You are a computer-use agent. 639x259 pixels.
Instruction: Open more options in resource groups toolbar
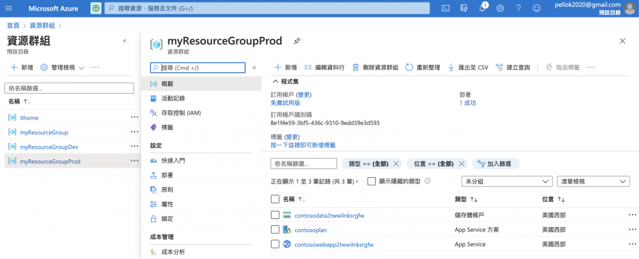click(95, 67)
